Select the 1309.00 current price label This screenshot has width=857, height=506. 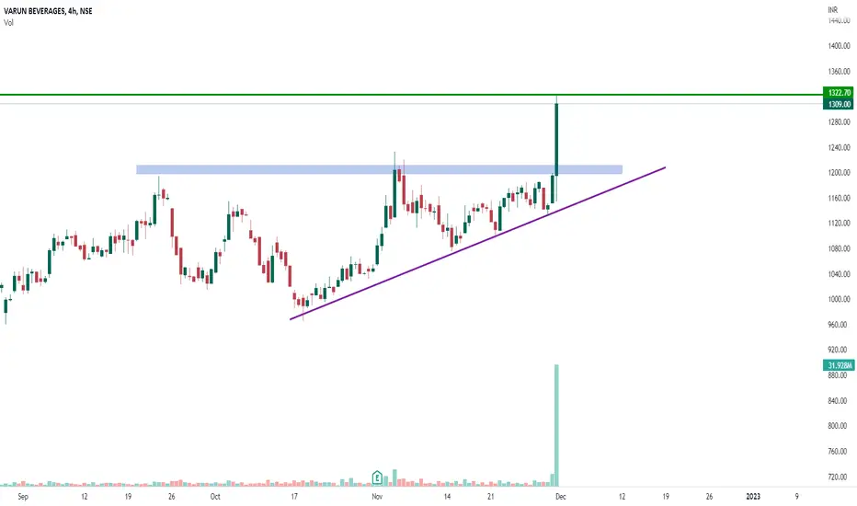tap(839, 104)
